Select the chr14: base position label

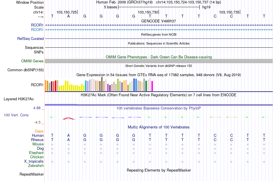point(38,12)
